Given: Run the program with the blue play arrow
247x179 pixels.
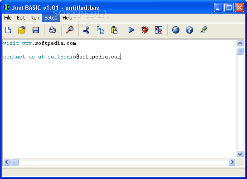Looking at the screenshot, I should click(x=131, y=30).
